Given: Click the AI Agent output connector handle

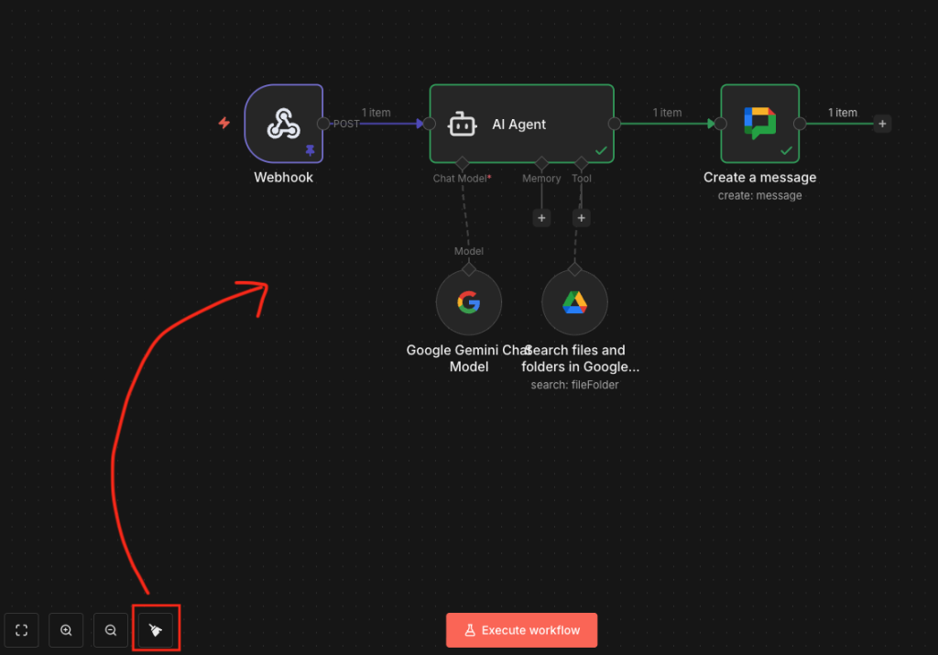Looking at the screenshot, I should 614,124.
